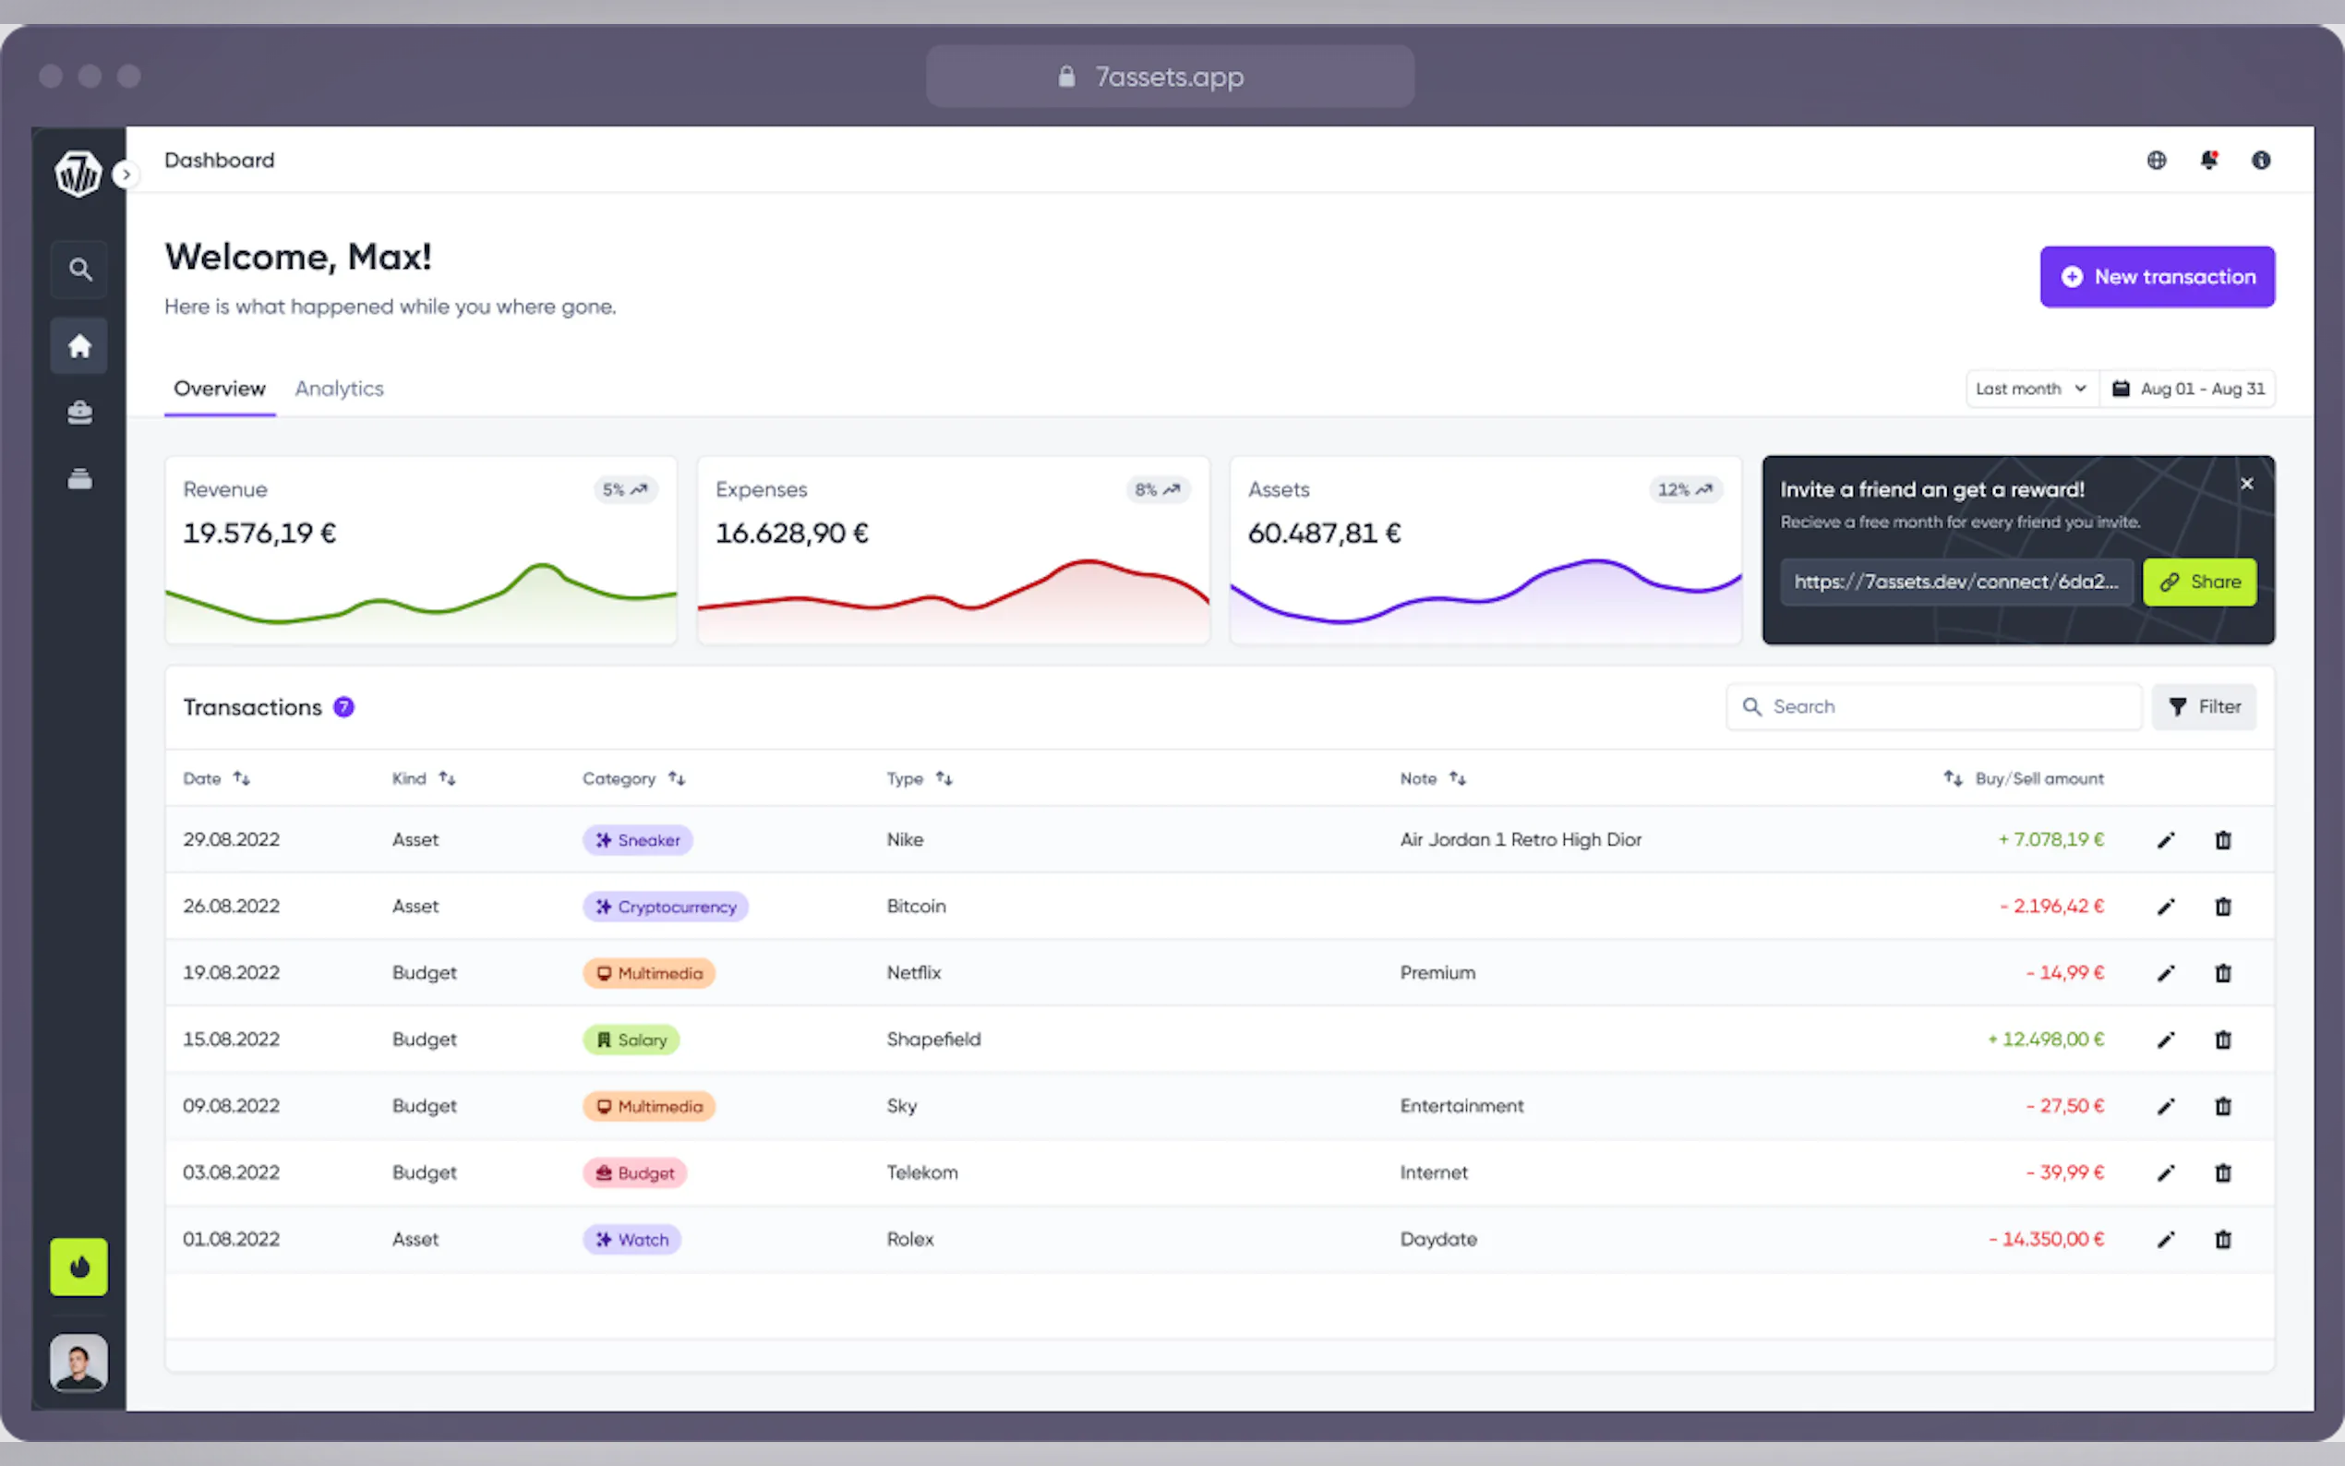Switch to the Analytics tab
The image size is (2345, 1466).
(x=340, y=389)
